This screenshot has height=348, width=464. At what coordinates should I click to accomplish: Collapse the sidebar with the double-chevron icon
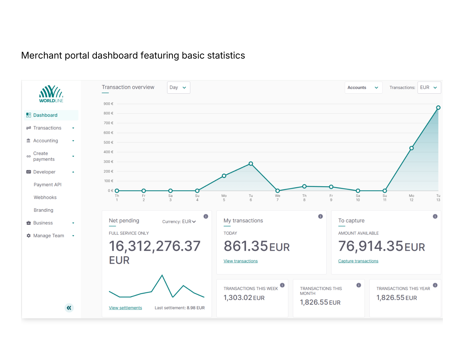pyautogui.click(x=69, y=308)
